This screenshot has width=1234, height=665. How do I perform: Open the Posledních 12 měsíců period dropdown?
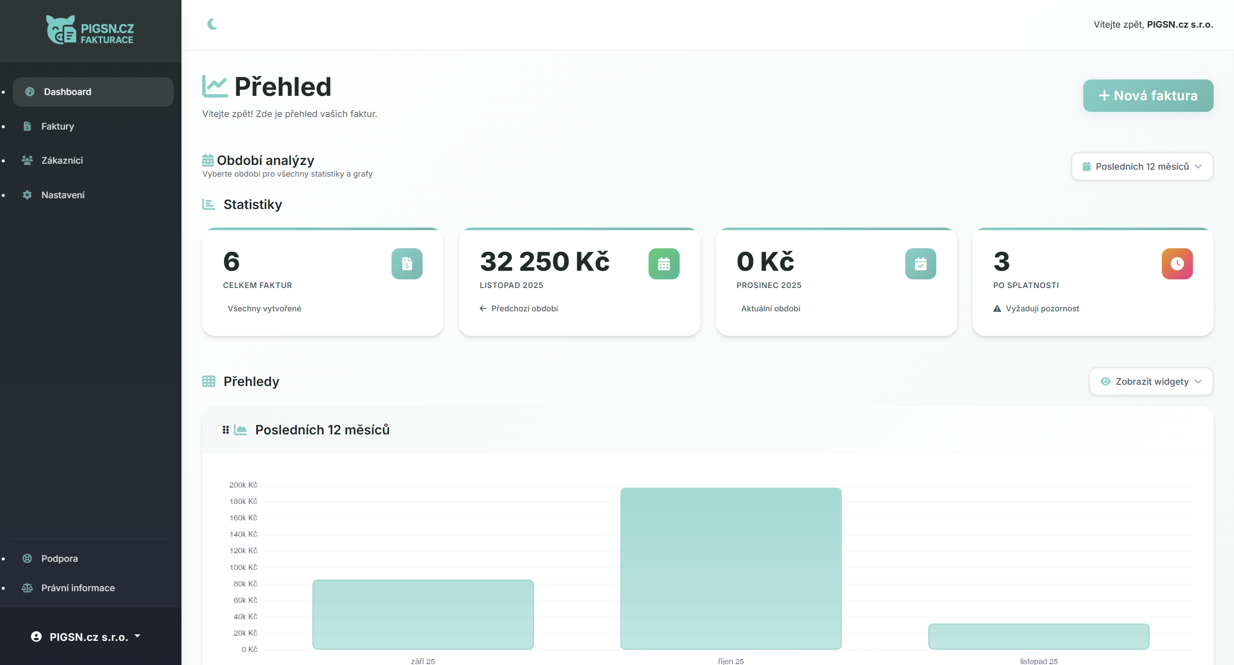(x=1142, y=167)
